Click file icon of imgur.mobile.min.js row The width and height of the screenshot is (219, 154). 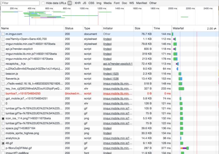pos(3,59)
